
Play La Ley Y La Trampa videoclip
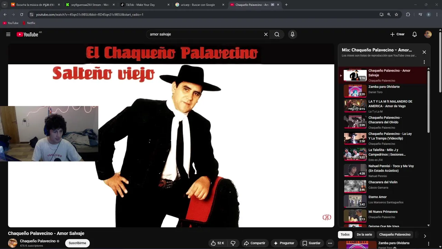pyautogui.click(x=383, y=138)
